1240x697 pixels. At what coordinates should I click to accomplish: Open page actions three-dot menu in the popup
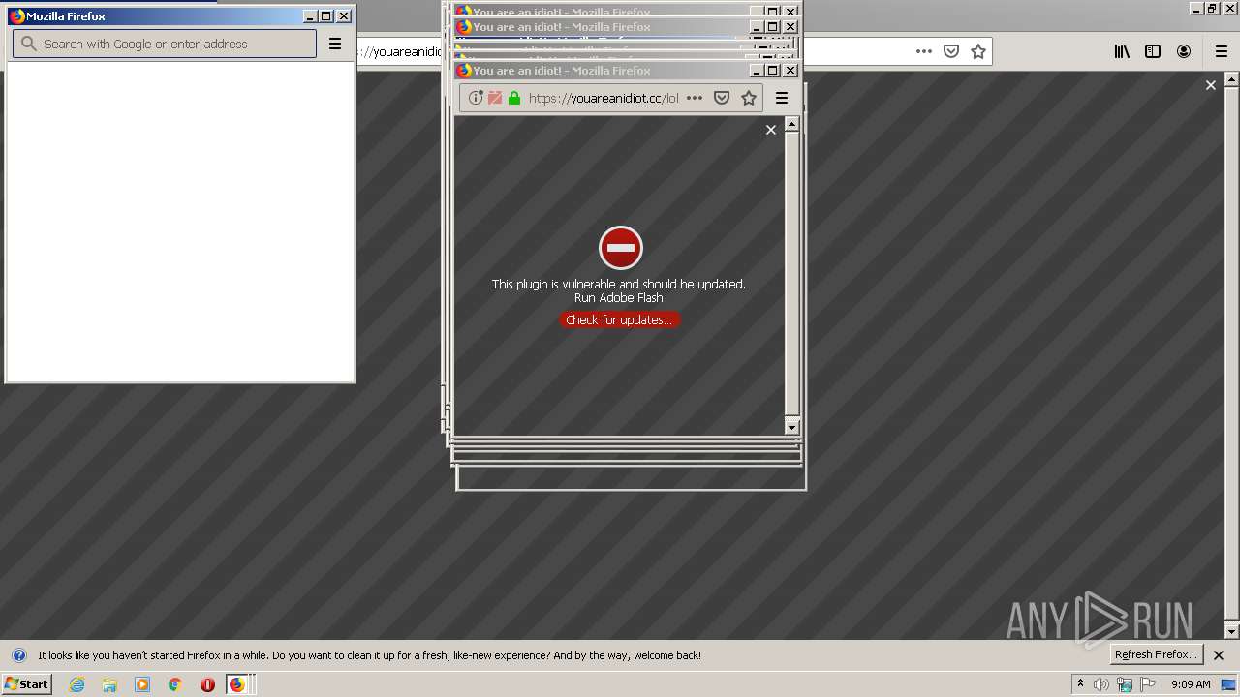[x=695, y=98]
